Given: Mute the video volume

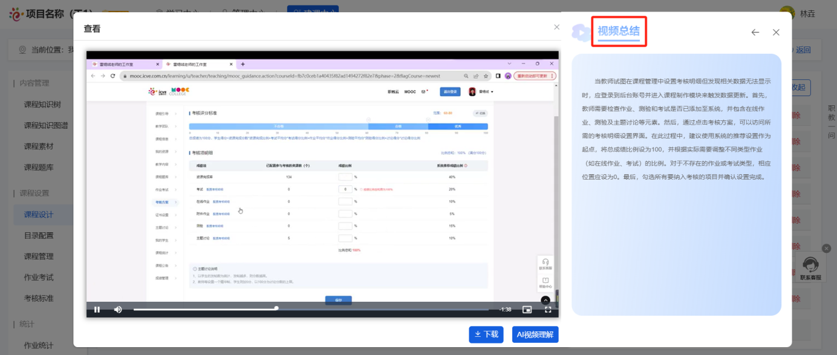Looking at the screenshot, I should 118,310.
